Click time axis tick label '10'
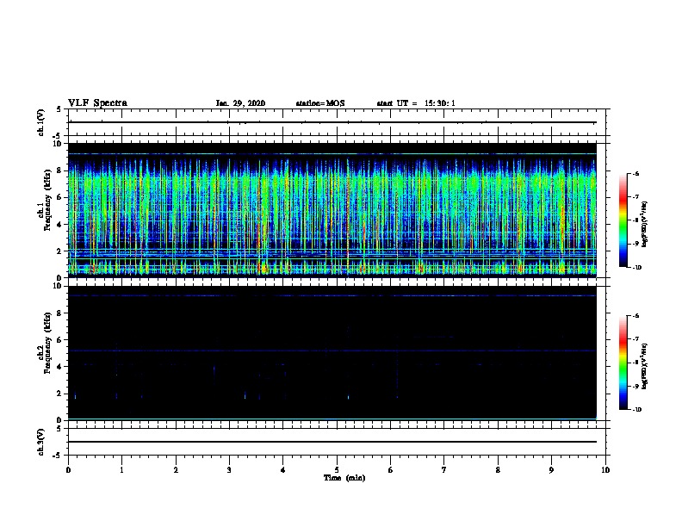 point(605,470)
